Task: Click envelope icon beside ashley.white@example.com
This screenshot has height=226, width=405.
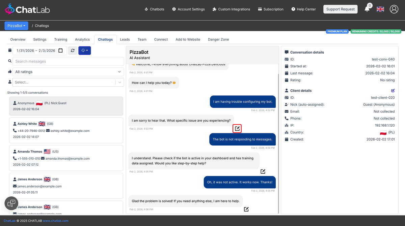Action: (x=48, y=131)
